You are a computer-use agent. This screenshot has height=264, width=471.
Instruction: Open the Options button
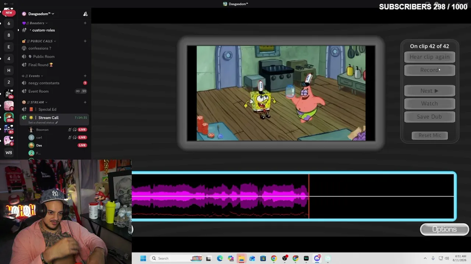[444, 230]
